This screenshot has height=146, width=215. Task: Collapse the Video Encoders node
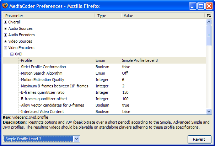pyautogui.click(x=5, y=48)
